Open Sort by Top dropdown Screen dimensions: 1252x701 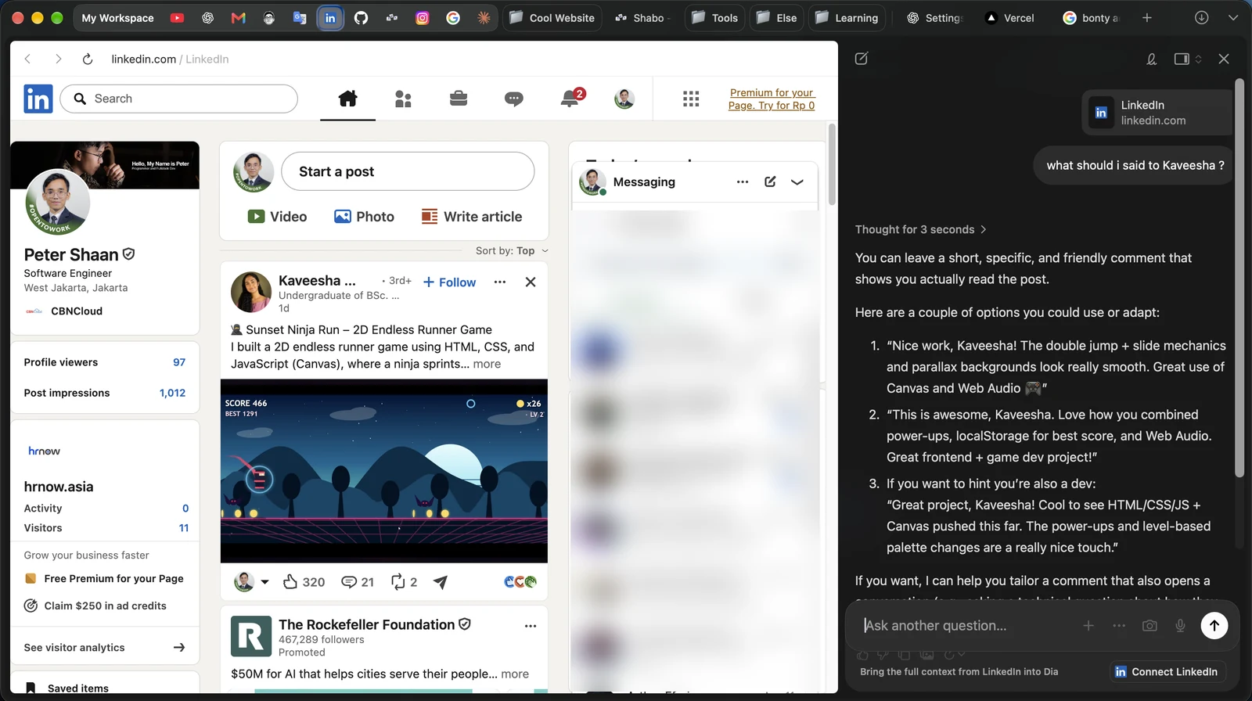(512, 251)
